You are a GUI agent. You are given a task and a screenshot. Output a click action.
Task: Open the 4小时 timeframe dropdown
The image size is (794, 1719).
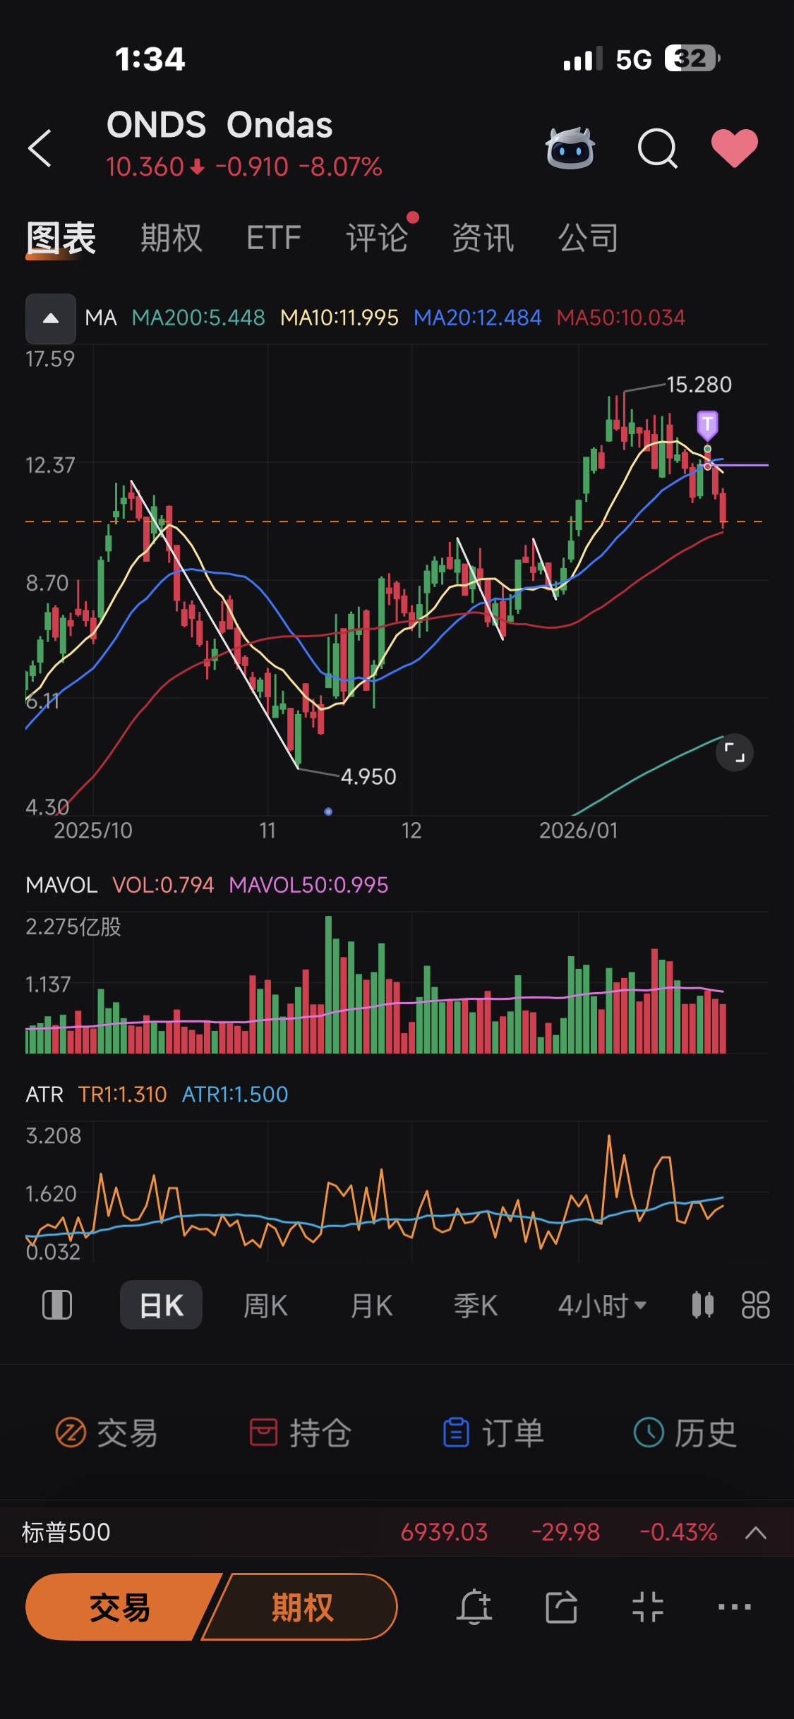[x=602, y=1305]
